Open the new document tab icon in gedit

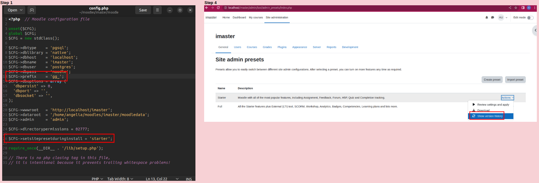coord(31,10)
